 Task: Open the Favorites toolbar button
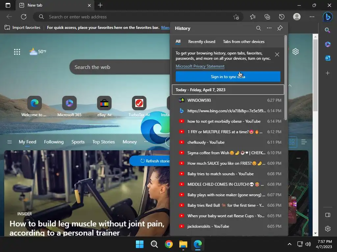click(253, 17)
